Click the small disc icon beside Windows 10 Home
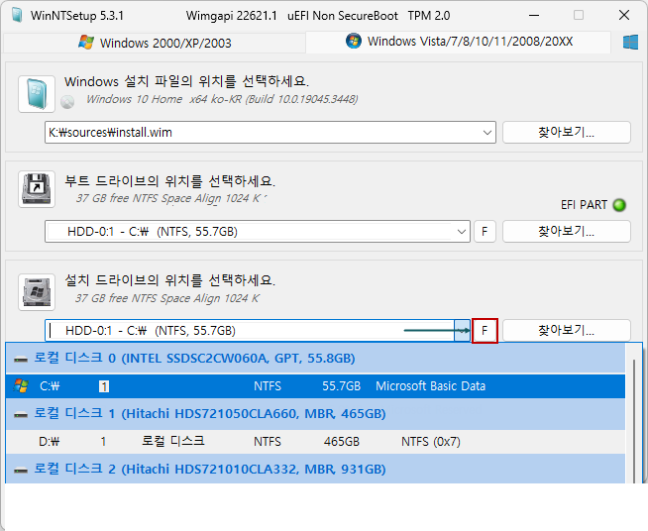This screenshot has width=648, height=531. 67,101
